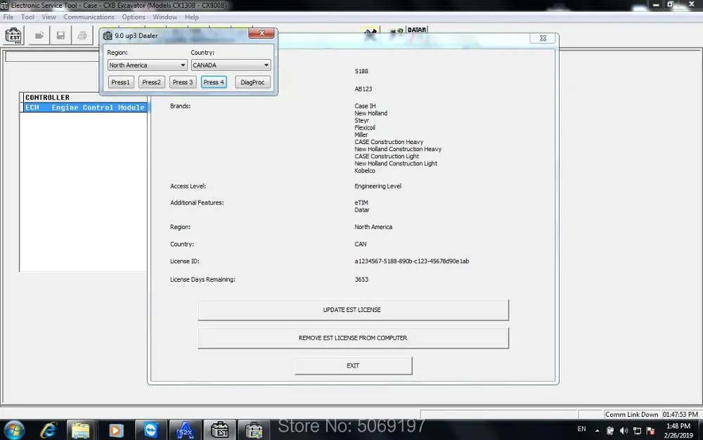
Task: Click the license ID value text
Action: pos(411,261)
